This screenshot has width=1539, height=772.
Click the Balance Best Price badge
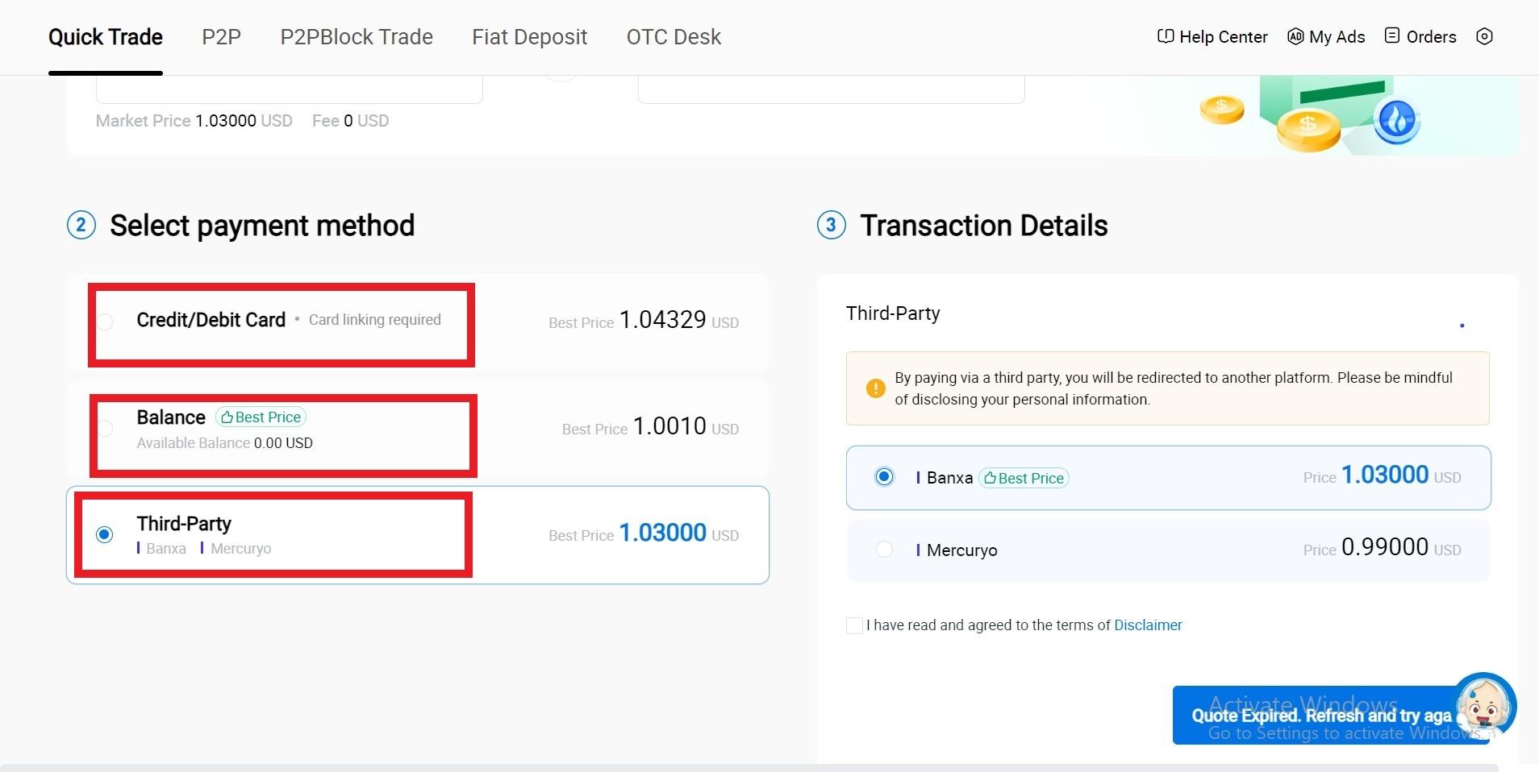click(261, 417)
